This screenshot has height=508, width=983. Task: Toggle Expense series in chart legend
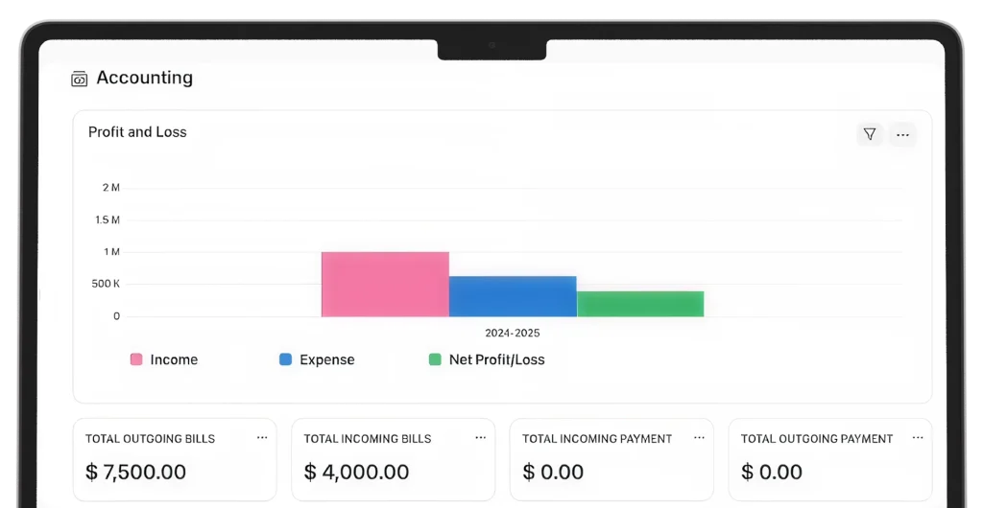317,359
